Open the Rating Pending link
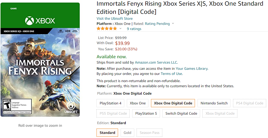Viewport: 268px width, 138px height. pos(157,24)
